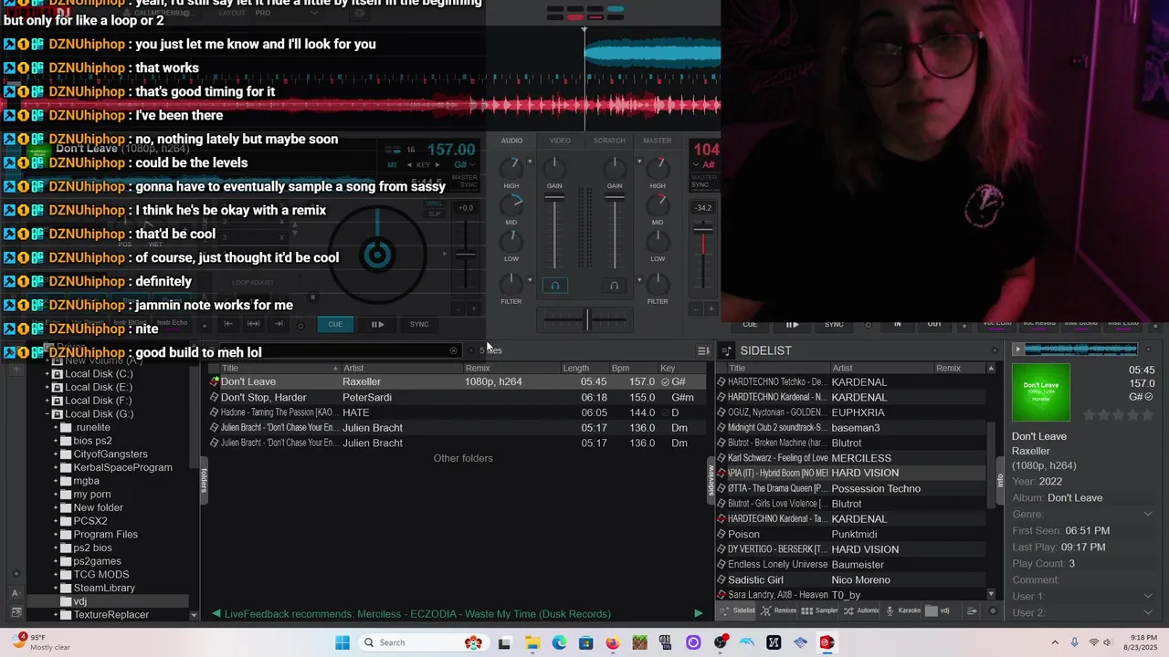This screenshot has width=1169, height=657.
Task: Open the SCRATCH mixer tab
Action: (609, 141)
